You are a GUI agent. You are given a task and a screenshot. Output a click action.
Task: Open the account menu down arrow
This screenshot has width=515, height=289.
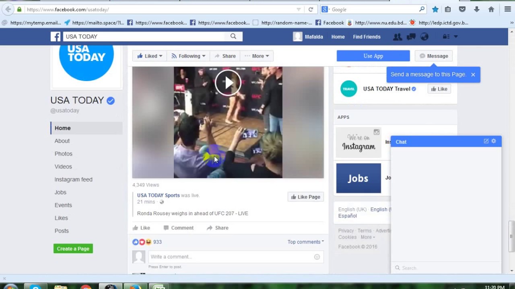(456, 37)
